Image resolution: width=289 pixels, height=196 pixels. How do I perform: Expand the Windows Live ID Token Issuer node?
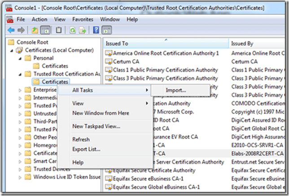[20, 177]
